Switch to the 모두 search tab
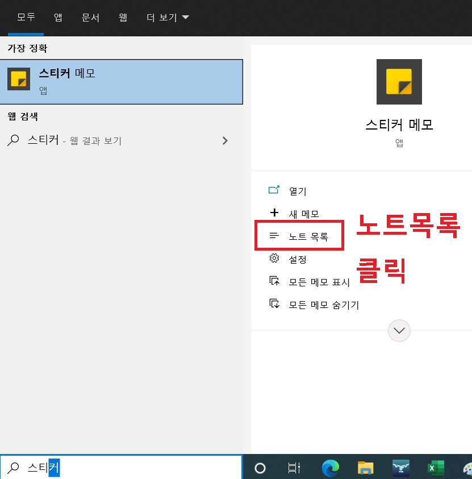This screenshot has height=479, width=472. point(26,17)
